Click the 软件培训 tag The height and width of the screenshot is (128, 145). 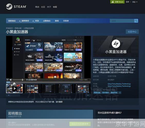105,93
